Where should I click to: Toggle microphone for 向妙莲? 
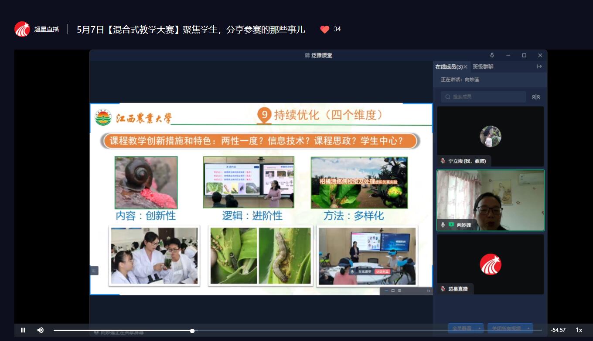tap(443, 225)
